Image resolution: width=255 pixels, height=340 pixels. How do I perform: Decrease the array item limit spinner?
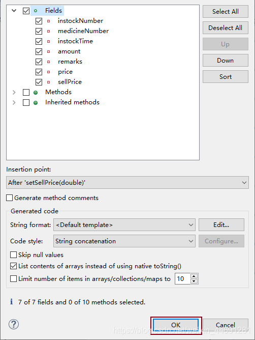pos(194,281)
